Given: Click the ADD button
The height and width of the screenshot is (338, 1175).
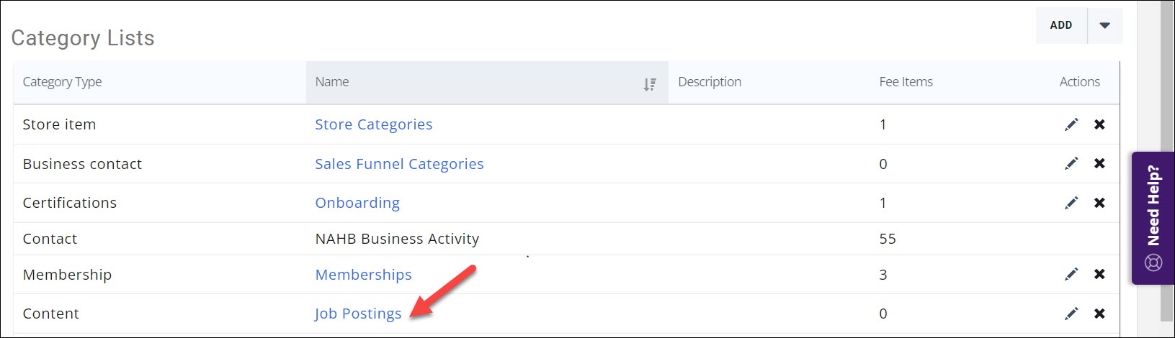Looking at the screenshot, I should click(1060, 25).
